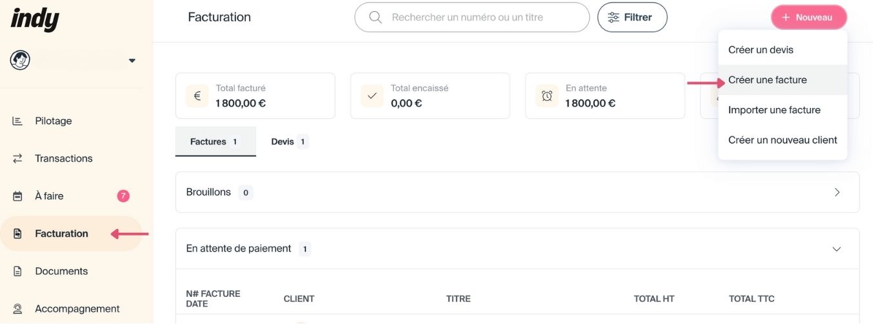The height and width of the screenshot is (324, 873).
Task: Select Créer un devis from menu
Action: coord(760,50)
